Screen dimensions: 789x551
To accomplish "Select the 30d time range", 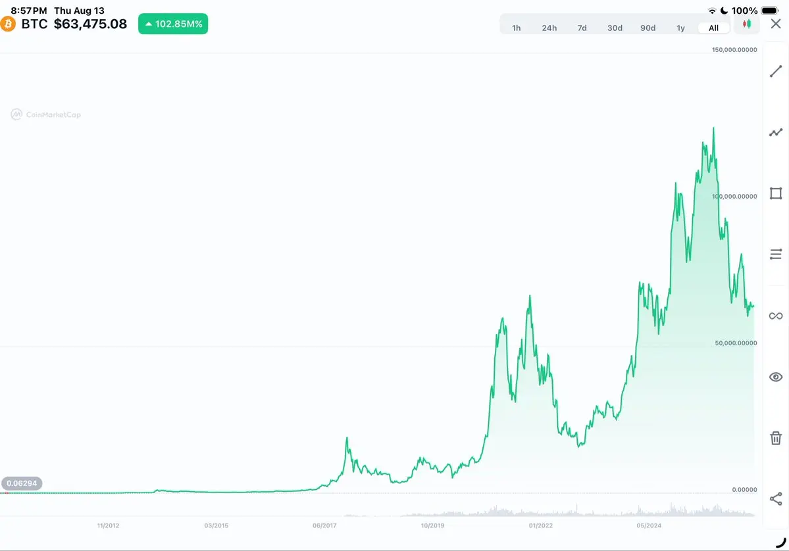I will click(615, 28).
